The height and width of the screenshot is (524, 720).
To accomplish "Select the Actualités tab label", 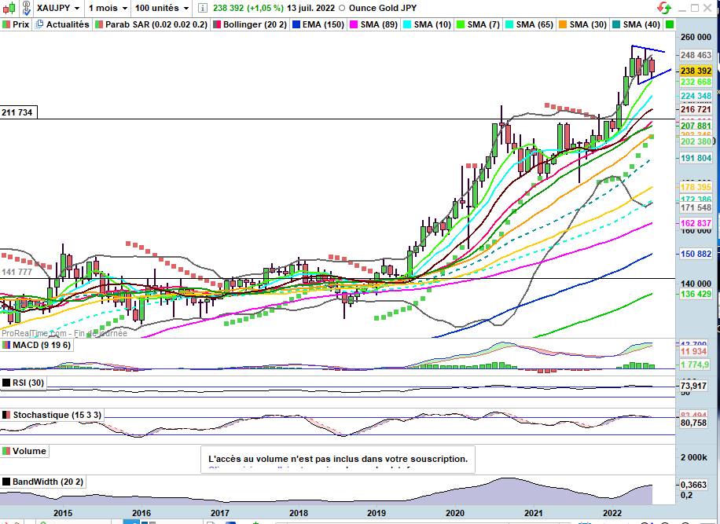I will [x=68, y=24].
